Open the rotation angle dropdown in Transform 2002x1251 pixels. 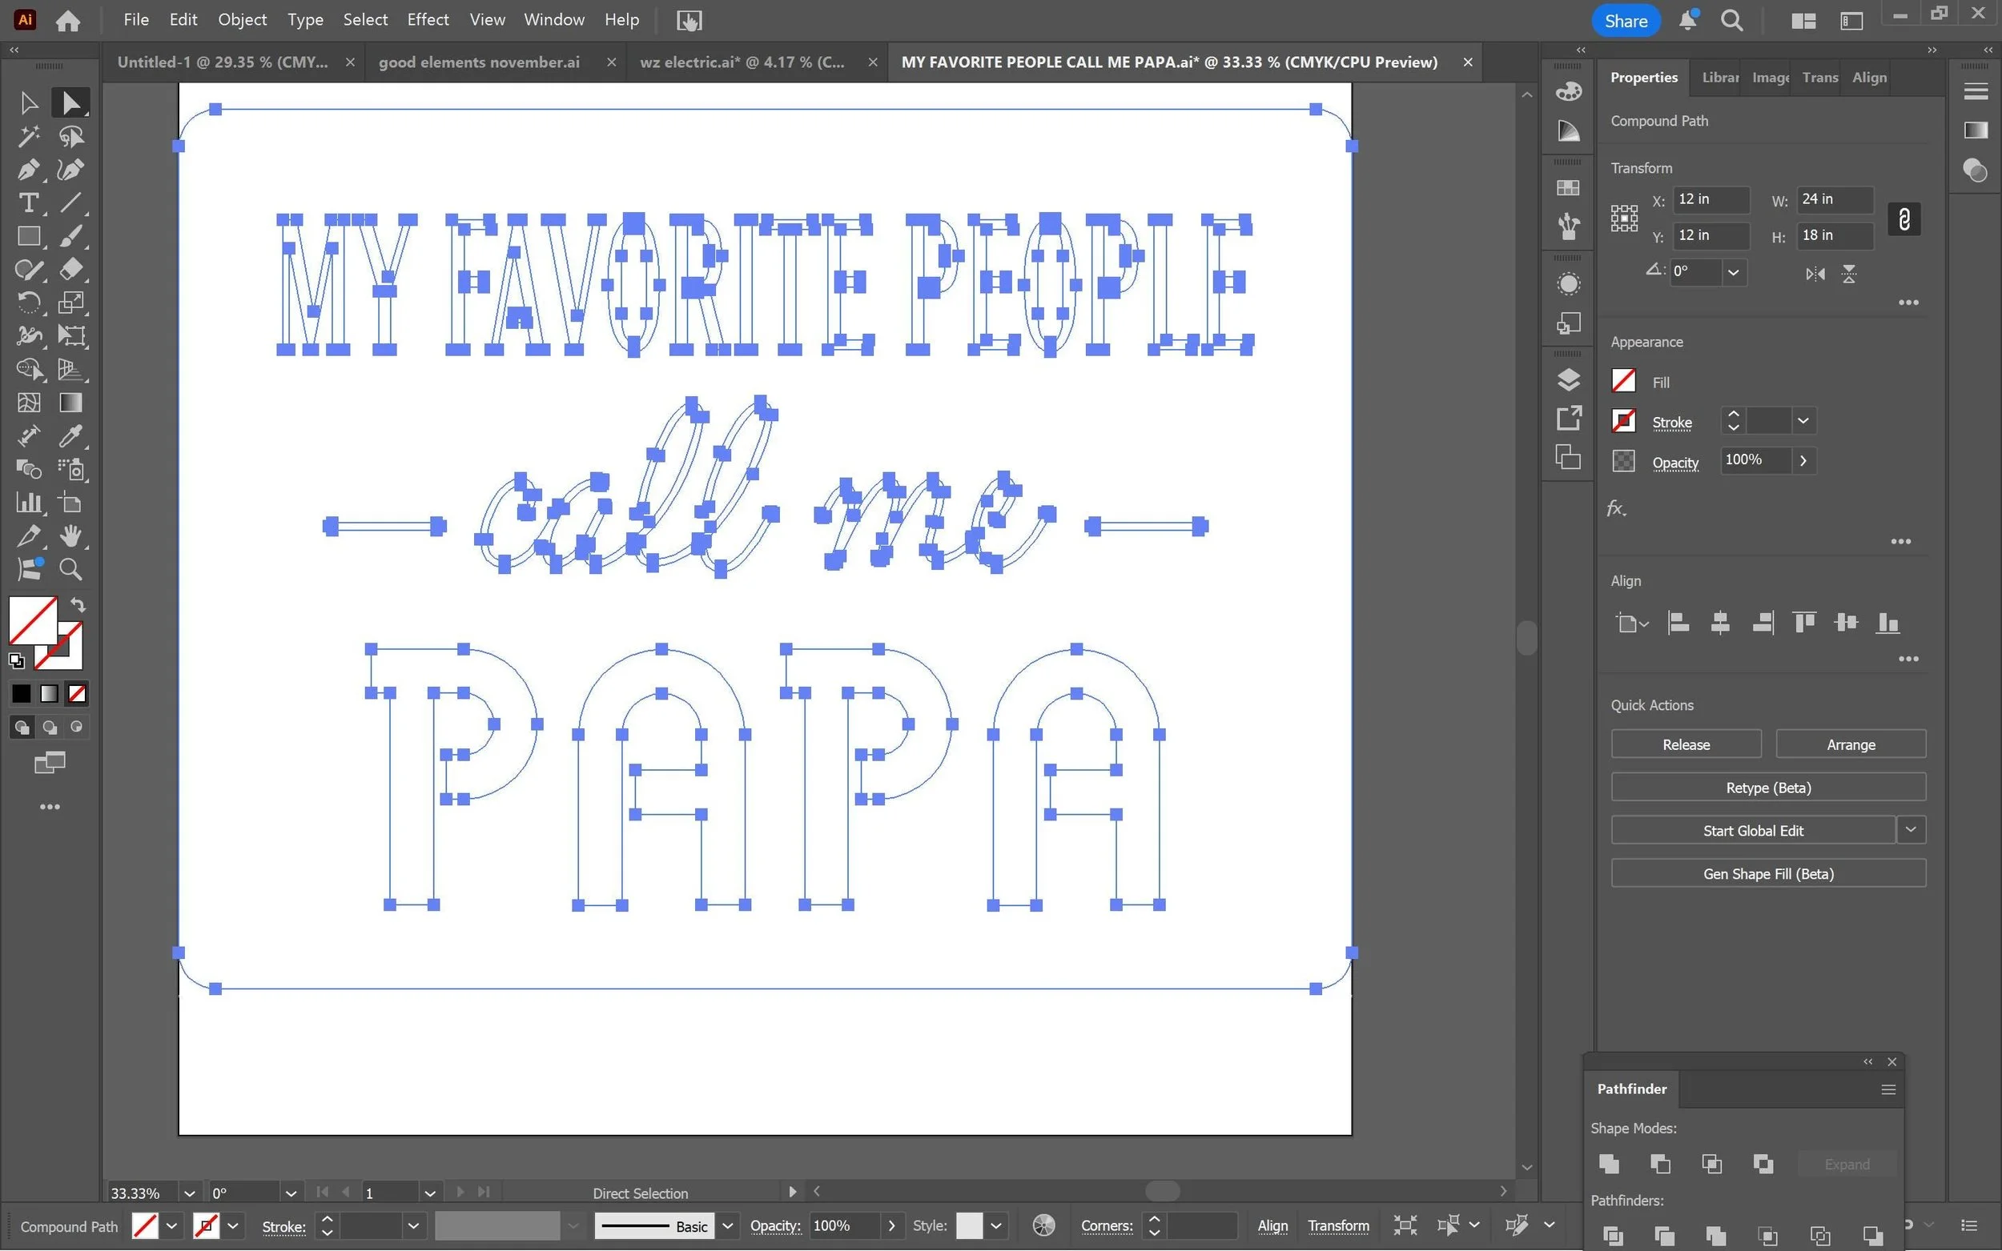(x=1733, y=272)
